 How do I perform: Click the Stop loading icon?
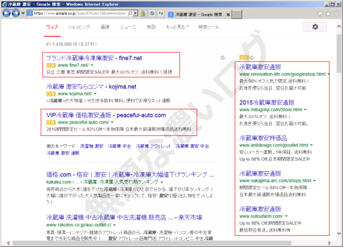pos(152,13)
